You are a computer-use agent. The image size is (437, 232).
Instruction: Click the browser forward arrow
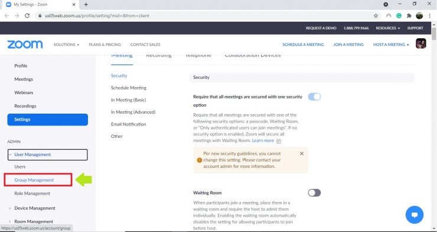[17, 15]
